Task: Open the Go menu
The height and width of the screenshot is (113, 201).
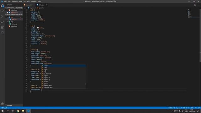Action: click(24, 2)
